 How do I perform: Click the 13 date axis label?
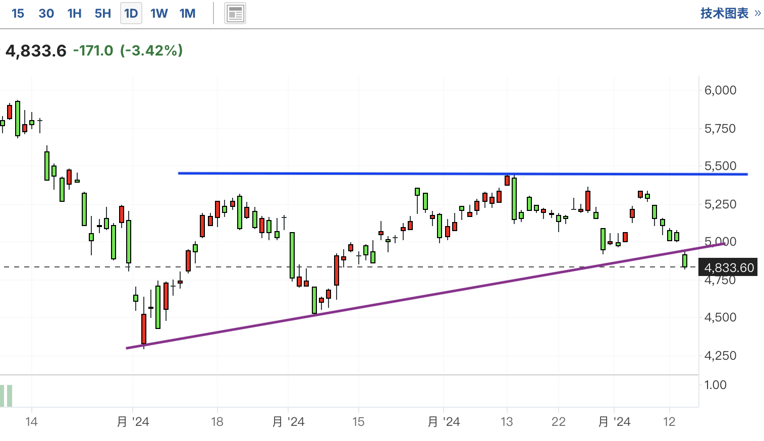pyautogui.click(x=507, y=422)
